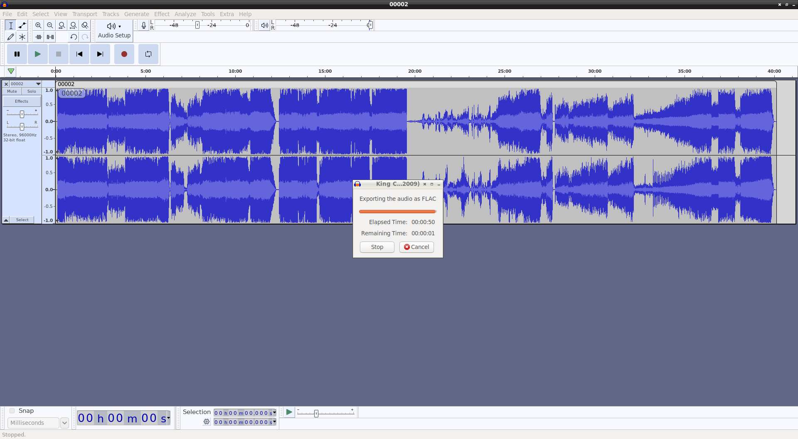Fit project to width

74,25
